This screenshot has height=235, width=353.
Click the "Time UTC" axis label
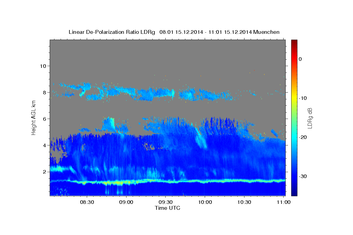coord(167,208)
